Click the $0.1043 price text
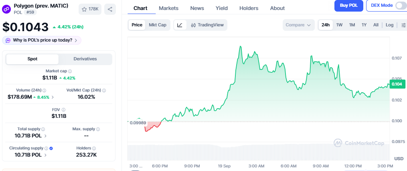This screenshot has width=407, height=171. (x=25, y=27)
